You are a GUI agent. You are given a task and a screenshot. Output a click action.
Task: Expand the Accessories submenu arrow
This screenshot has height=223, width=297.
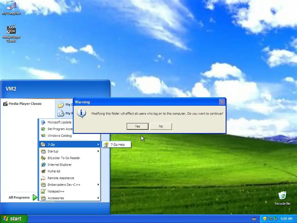98,198
